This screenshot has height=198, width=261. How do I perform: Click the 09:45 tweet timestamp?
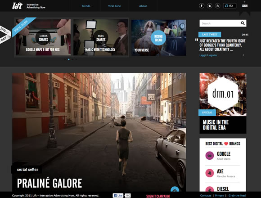click(x=245, y=35)
